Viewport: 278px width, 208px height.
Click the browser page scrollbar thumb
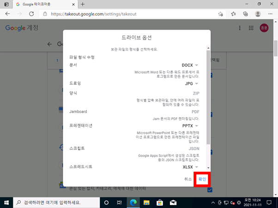[x=276, y=48]
